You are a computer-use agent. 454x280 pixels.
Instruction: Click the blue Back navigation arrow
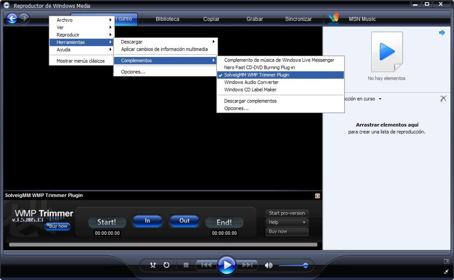point(12,19)
